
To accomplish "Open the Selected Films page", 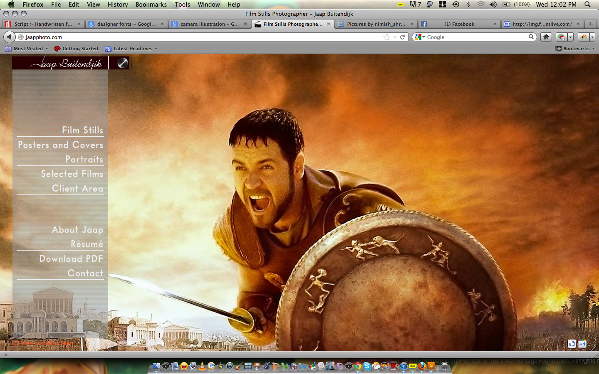I will click(72, 174).
